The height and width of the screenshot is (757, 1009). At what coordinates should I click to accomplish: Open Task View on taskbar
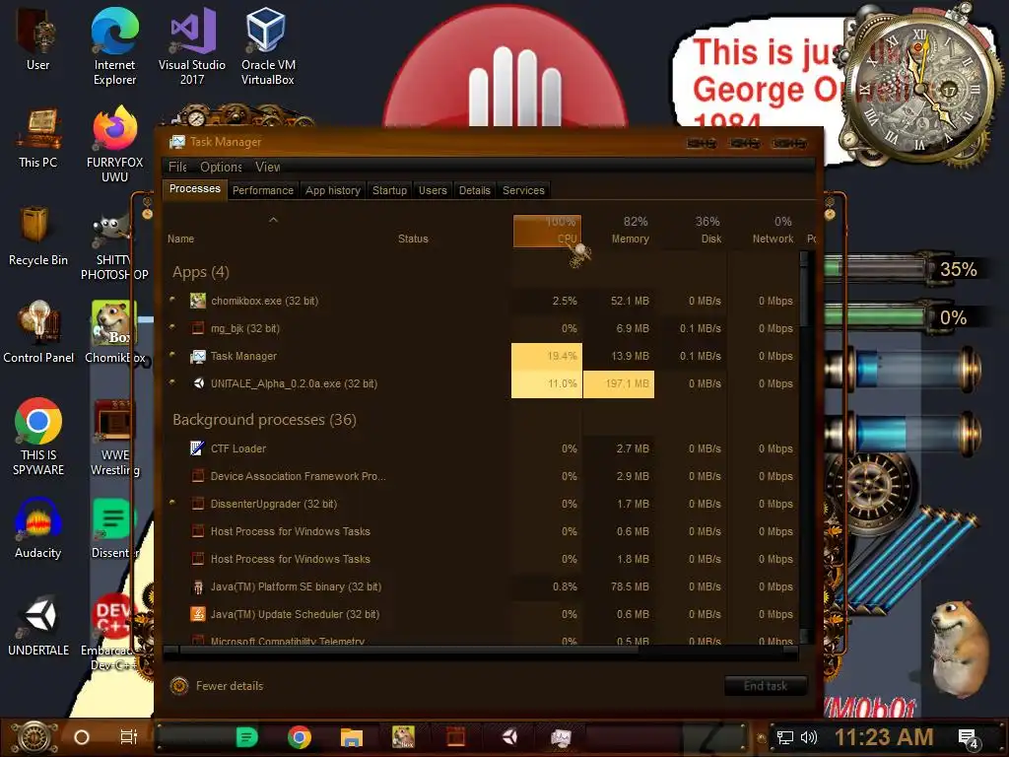coord(129,737)
